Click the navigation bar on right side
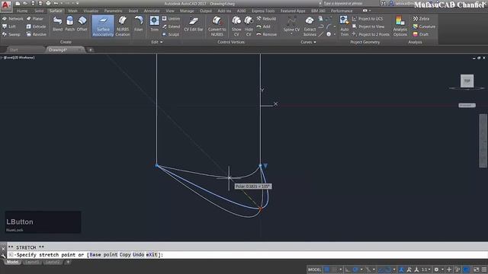 (x=483, y=141)
